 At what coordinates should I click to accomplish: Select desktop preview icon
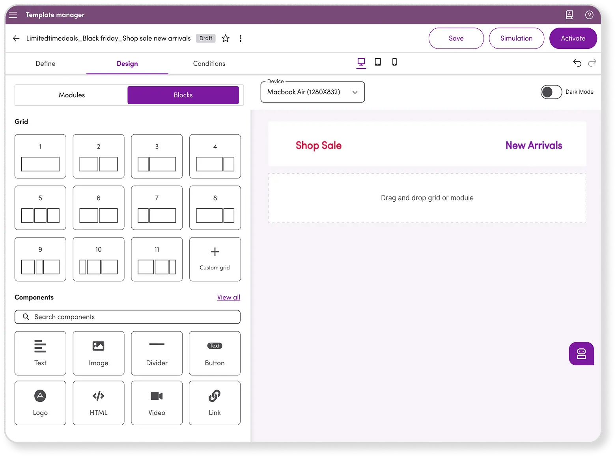[x=361, y=62]
